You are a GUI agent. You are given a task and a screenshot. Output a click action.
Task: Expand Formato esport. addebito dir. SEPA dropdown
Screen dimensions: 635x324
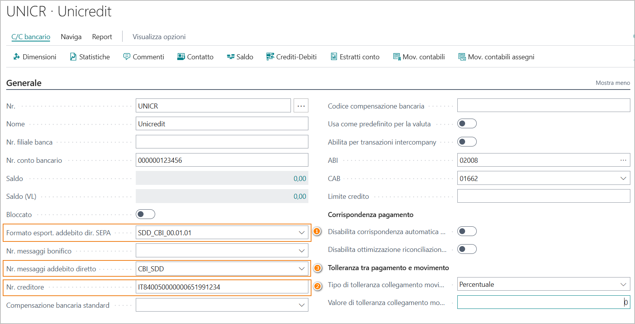[x=301, y=233]
